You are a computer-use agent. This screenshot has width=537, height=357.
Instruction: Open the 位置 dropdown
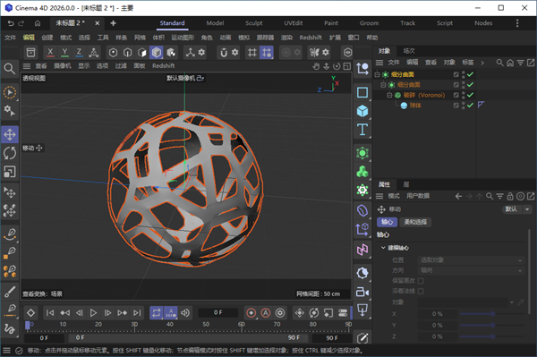click(472, 260)
